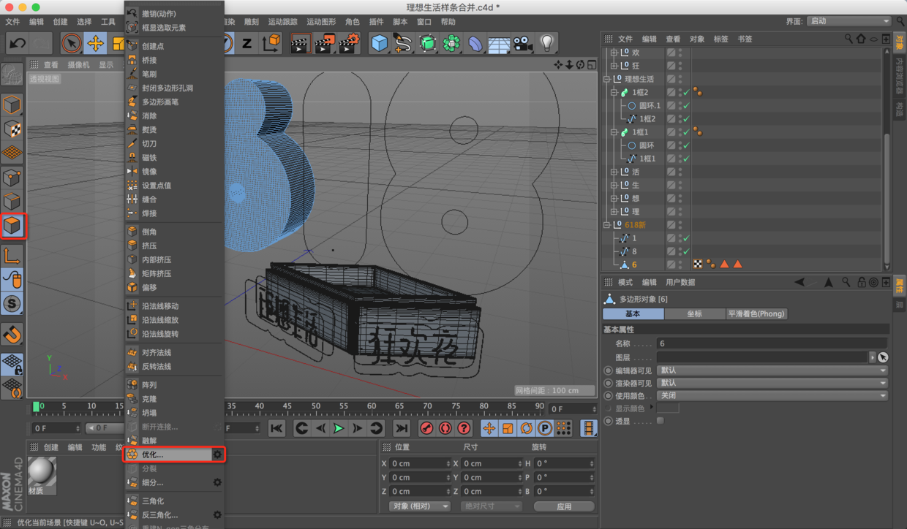
Task: Click the S snapping icon in the left palette
Action: [x=12, y=303]
